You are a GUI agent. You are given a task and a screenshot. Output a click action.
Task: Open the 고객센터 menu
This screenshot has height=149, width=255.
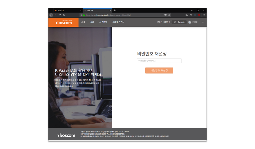pyautogui.click(x=103, y=22)
